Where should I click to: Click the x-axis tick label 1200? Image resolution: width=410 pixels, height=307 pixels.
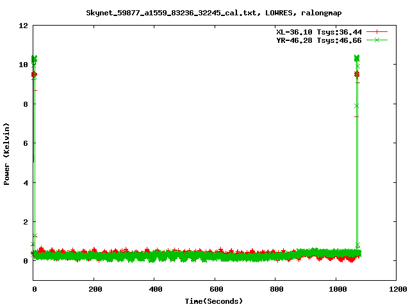tap(398, 289)
